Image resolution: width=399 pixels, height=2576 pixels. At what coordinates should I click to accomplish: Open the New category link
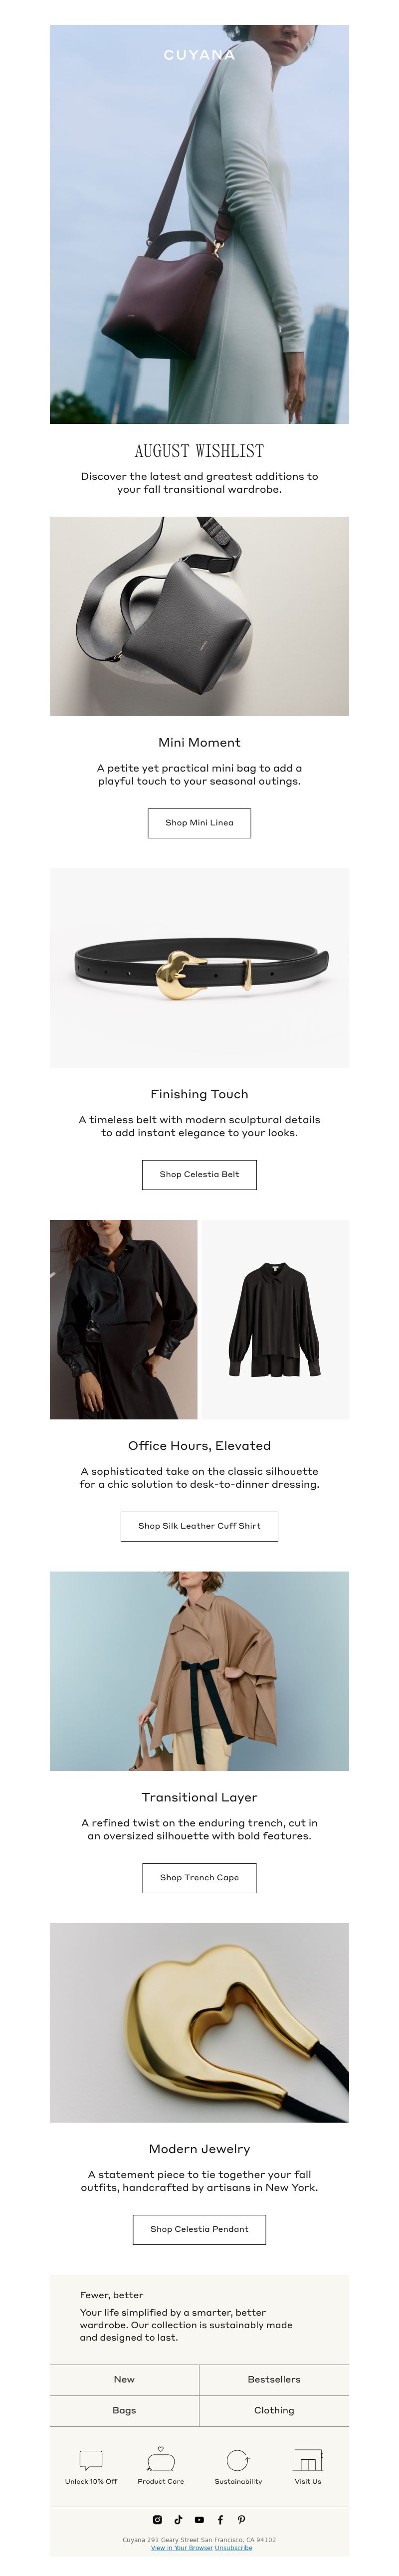click(124, 2380)
